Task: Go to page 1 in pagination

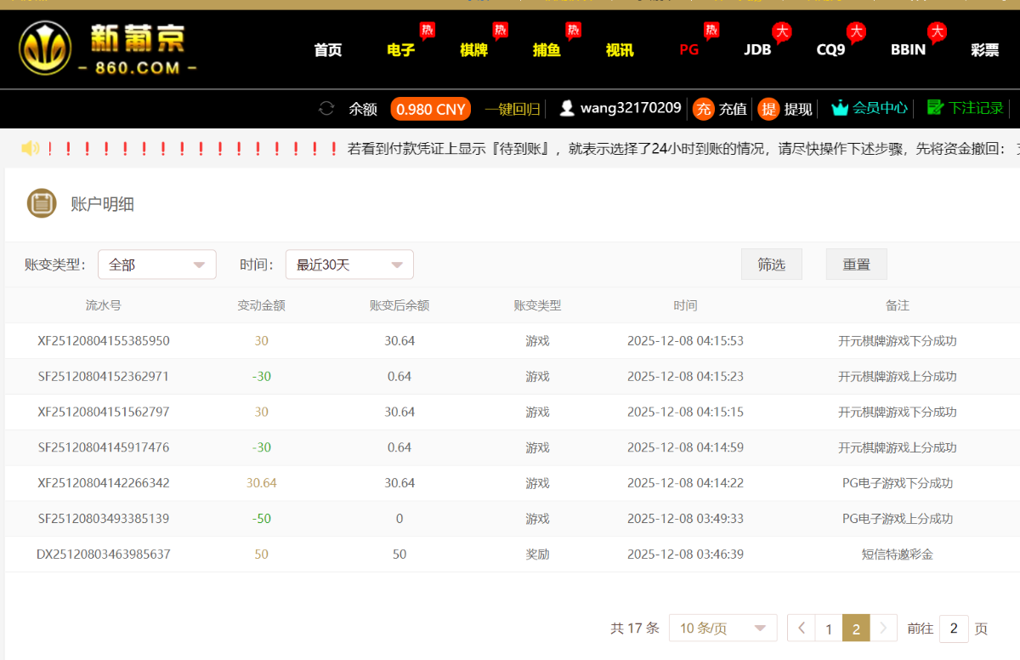Action: point(829,629)
